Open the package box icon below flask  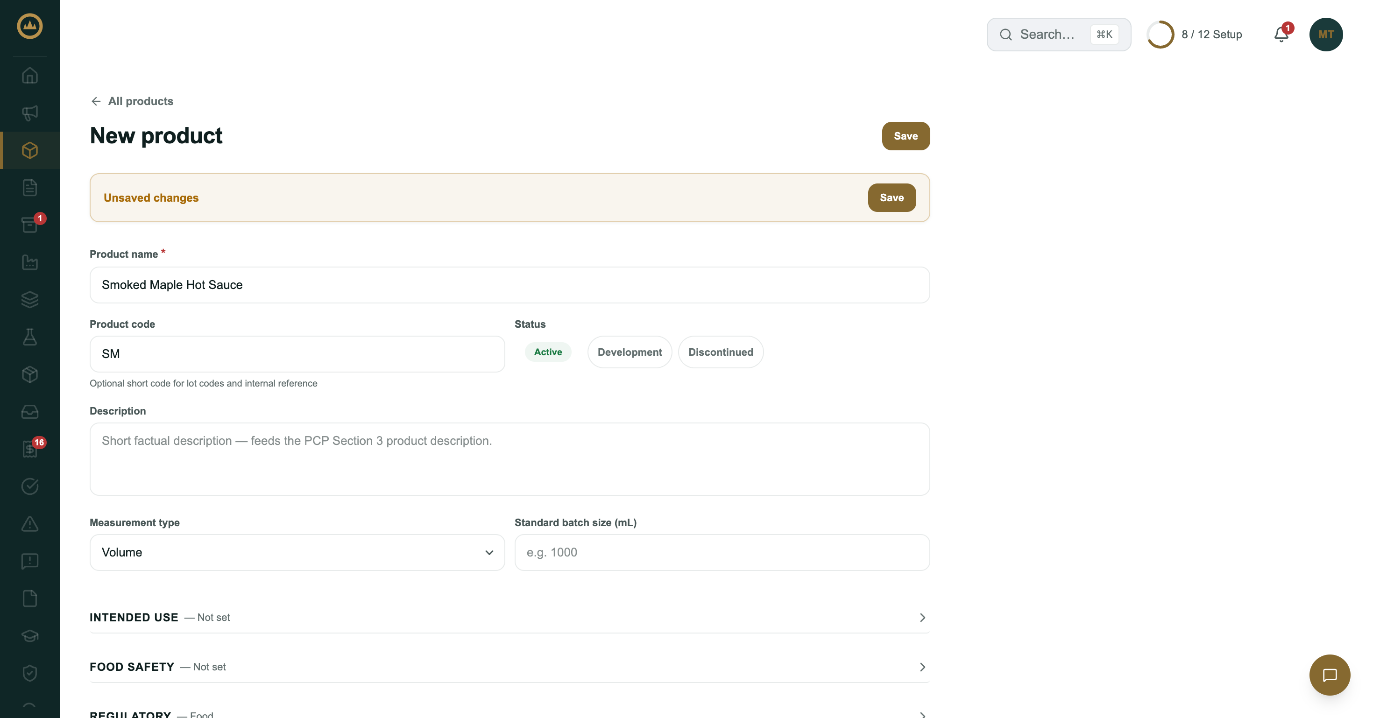(x=30, y=374)
